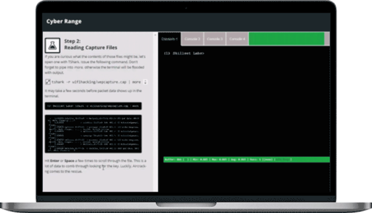Screen dimensions: 372x213
Task: Click the green buffer status bar below the terminal
Action: (246, 160)
